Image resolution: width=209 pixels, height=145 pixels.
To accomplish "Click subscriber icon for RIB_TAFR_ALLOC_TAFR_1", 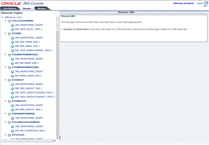I will (x=13, y=29).
